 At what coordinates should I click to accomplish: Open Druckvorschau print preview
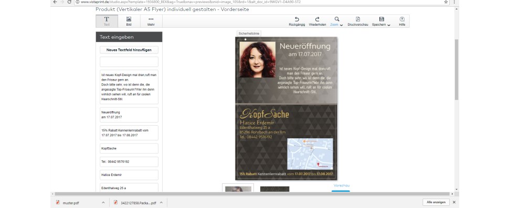358,21
